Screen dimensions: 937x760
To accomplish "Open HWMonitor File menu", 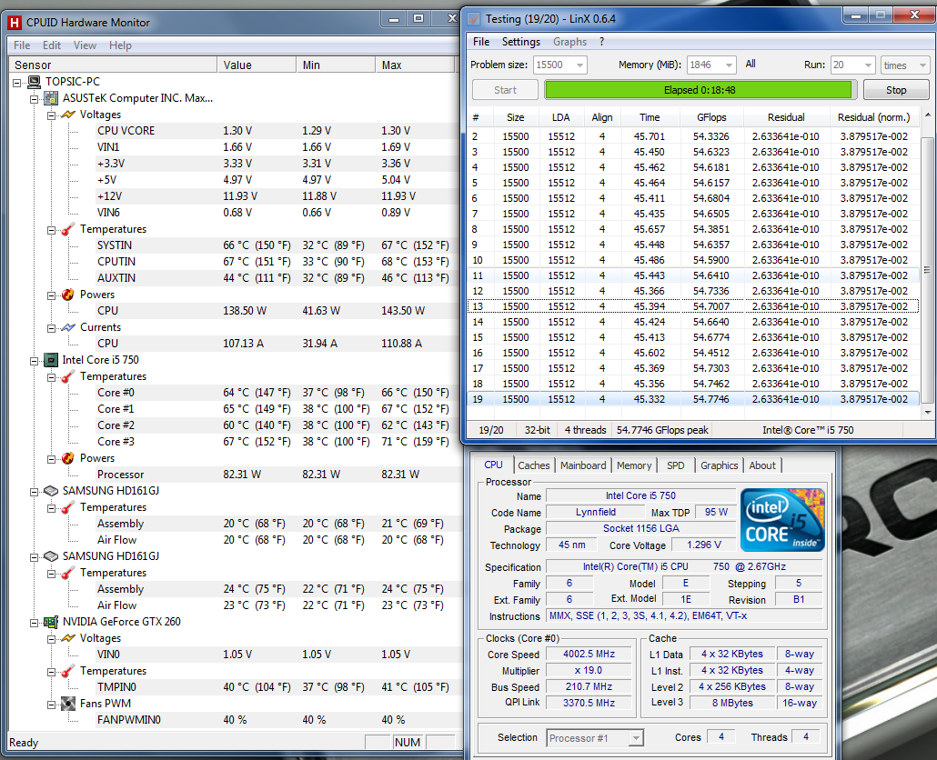I will (x=22, y=45).
